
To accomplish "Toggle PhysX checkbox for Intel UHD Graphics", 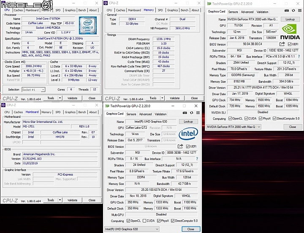I will click(159, 221).
